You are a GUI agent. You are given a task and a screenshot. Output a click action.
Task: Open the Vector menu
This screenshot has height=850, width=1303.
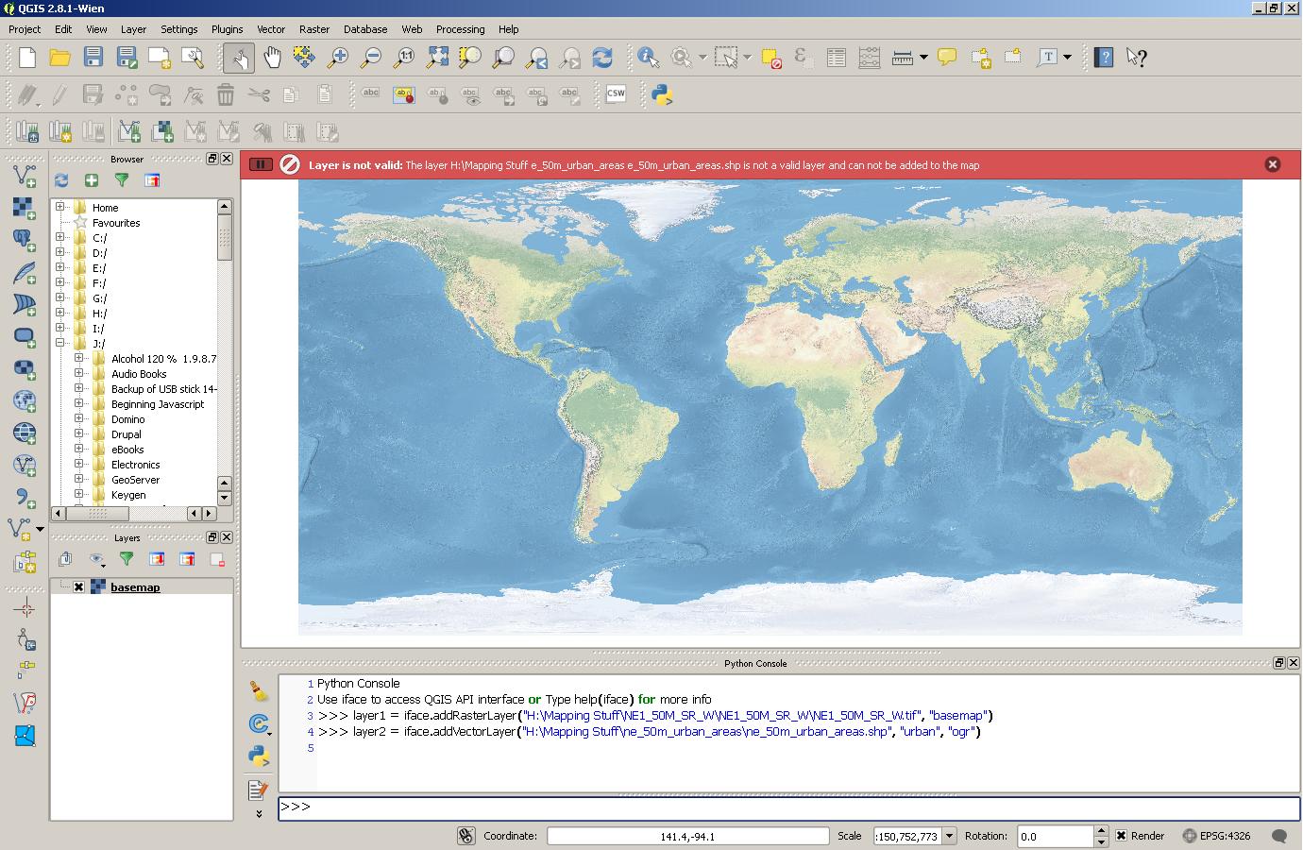[x=271, y=29]
